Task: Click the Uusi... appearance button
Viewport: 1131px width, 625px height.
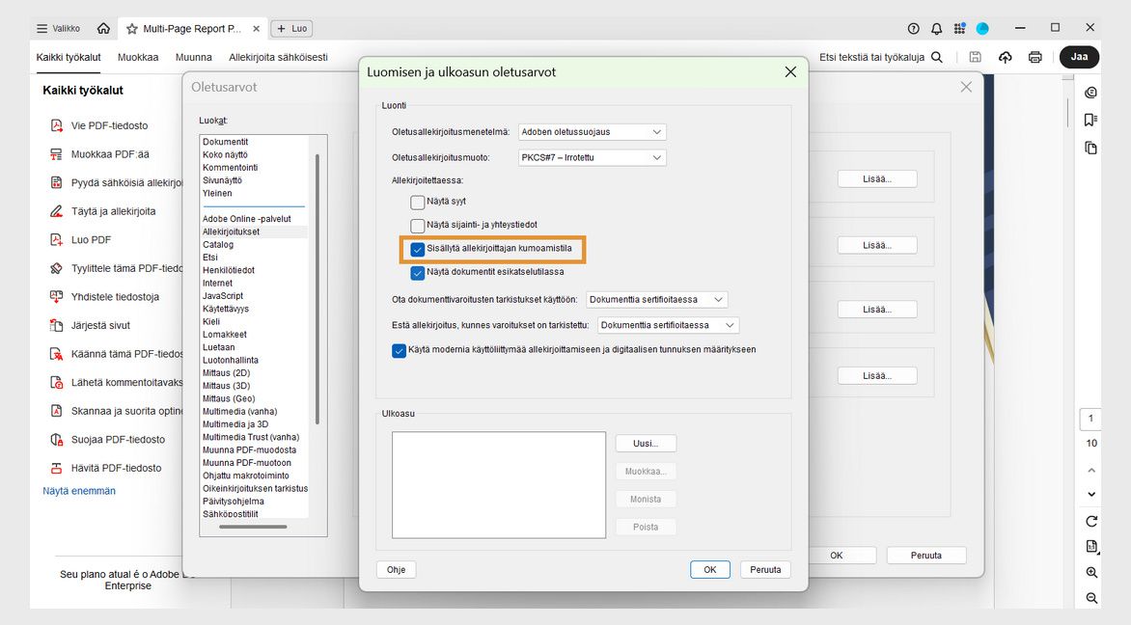Action: click(646, 444)
